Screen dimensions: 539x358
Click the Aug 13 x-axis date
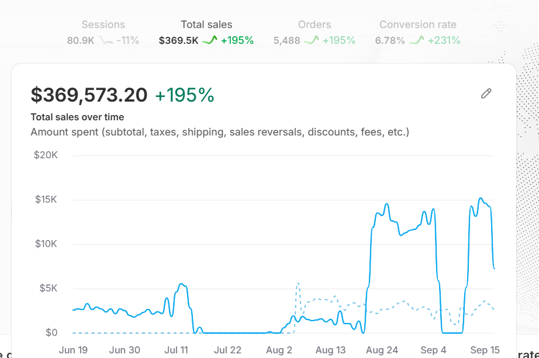coord(330,350)
